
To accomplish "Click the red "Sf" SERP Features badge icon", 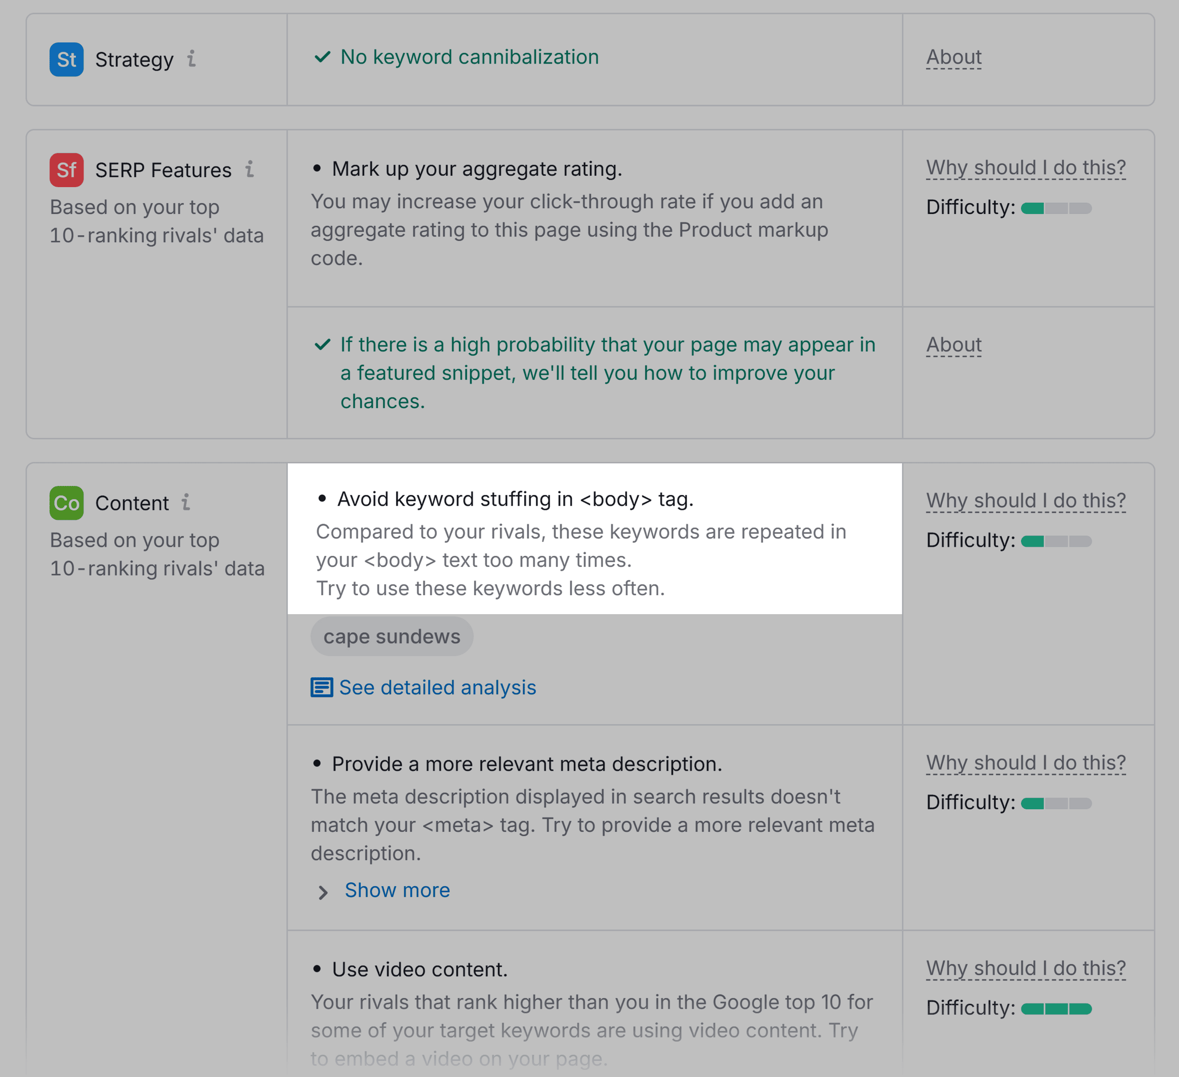I will (x=66, y=170).
